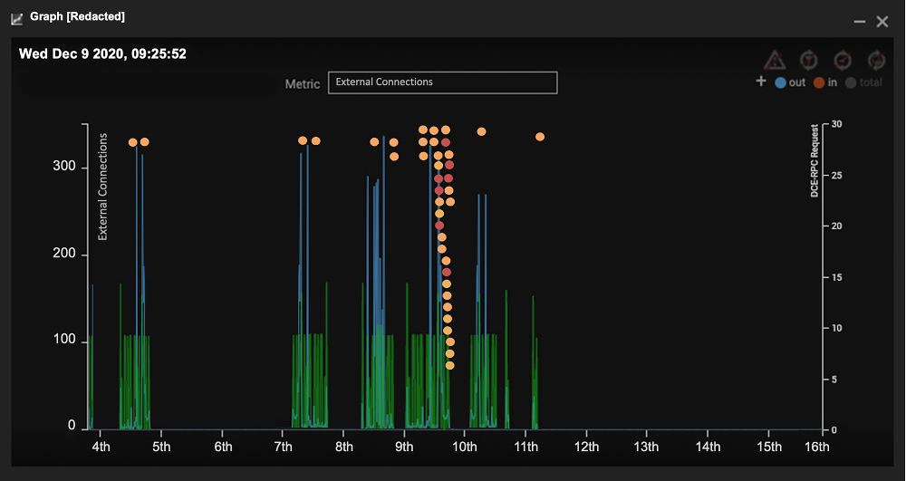Click the '16th' x-axis date label
The height and width of the screenshot is (481, 906).
point(816,447)
